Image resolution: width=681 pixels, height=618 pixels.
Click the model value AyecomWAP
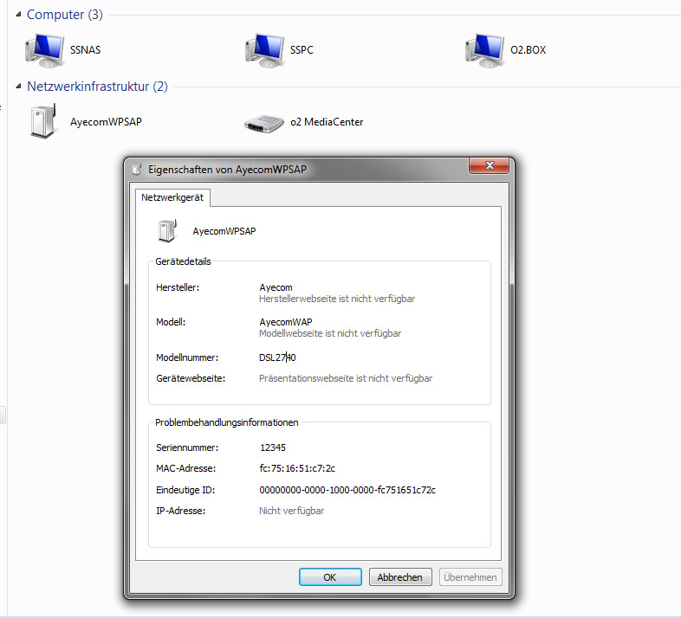coord(286,322)
